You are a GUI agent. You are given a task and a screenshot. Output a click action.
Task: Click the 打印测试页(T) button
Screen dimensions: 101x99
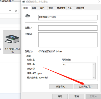click(86, 87)
